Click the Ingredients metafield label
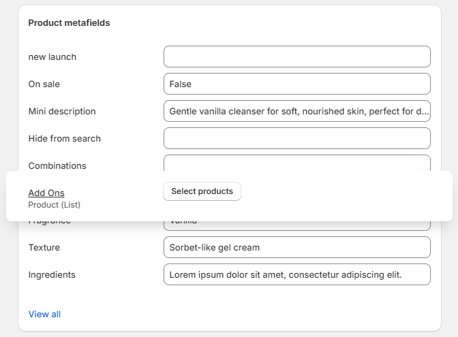Viewport: 458px width, 337px height. coord(52,274)
